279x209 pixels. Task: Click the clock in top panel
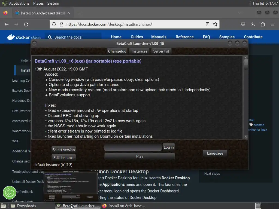[265, 3]
